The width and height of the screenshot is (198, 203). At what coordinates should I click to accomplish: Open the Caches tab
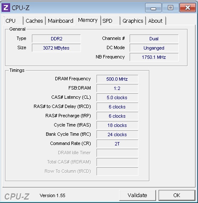point(34,21)
